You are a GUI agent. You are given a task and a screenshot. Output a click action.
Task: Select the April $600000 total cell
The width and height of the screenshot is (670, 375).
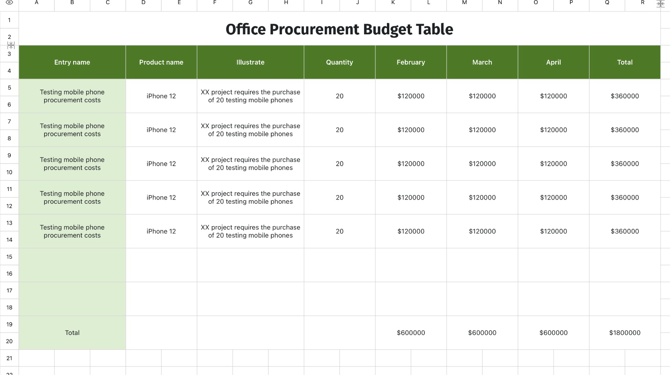(554, 333)
